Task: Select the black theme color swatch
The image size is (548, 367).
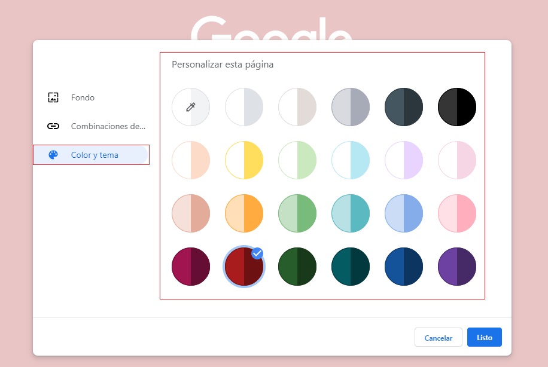Action: click(457, 107)
